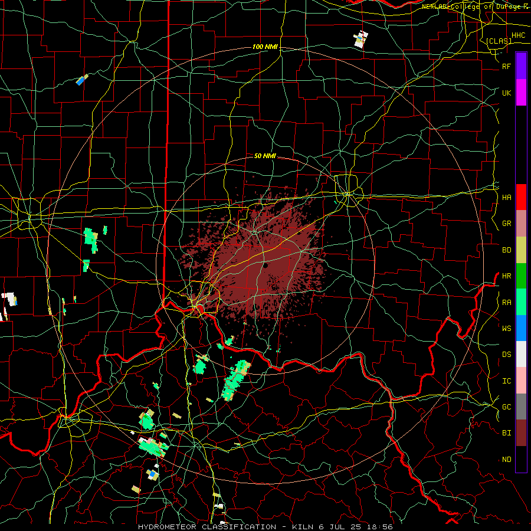This screenshot has width=531, height=531.
Task: Click the brown BI legend swatch
Action: [x=521, y=433]
